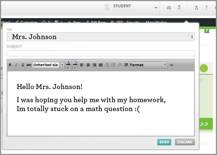The width and height of the screenshot is (217, 155).
Task: Click the DISCARD button
Action: 185,142
